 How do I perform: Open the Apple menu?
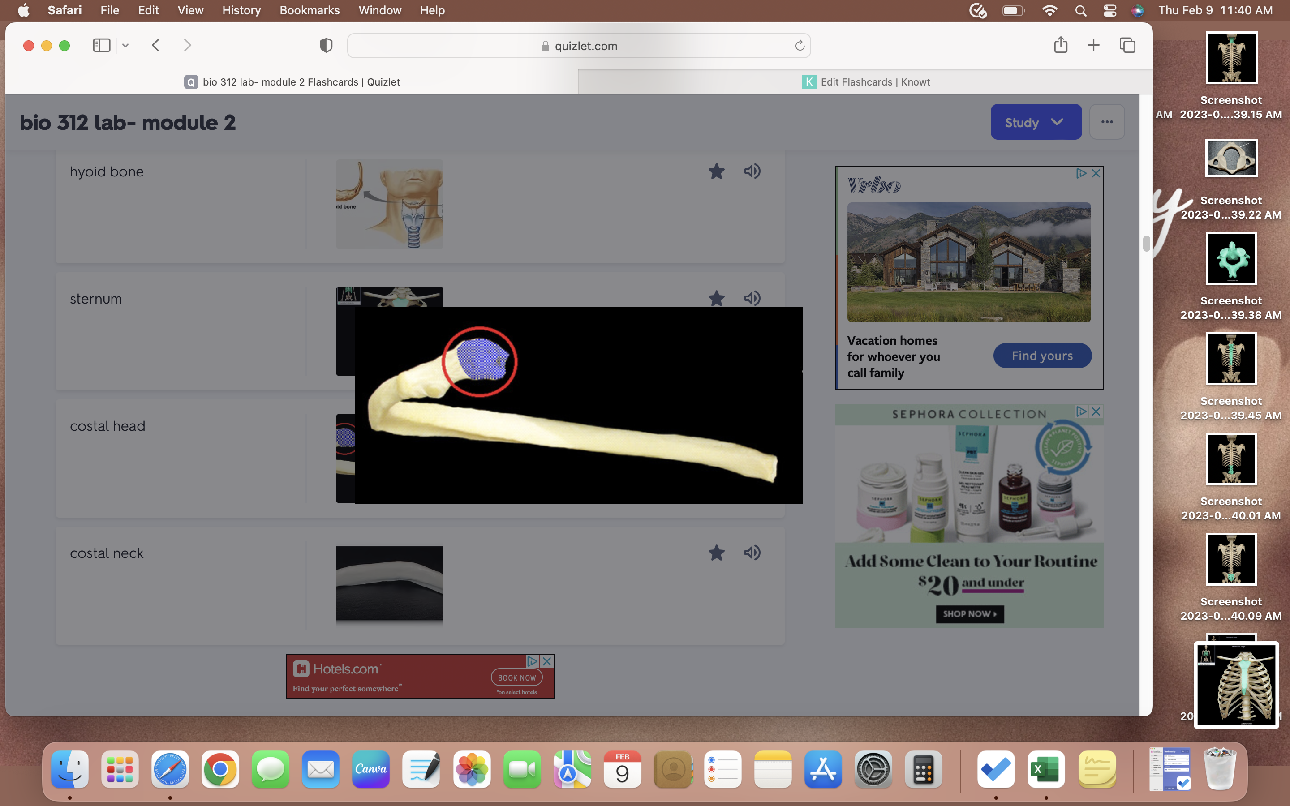(x=24, y=10)
